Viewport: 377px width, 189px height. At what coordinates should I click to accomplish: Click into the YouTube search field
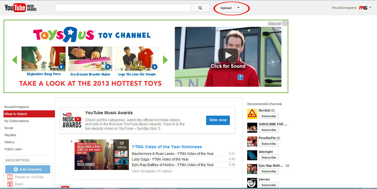click(123, 8)
